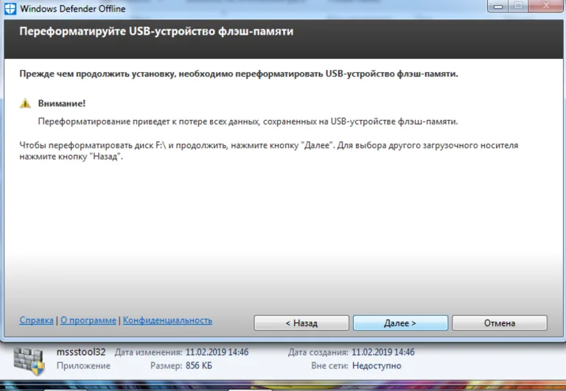The height and width of the screenshot is (391, 566).
Task: Click the Внимание! warning label
Action: click(x=62, y=104)
